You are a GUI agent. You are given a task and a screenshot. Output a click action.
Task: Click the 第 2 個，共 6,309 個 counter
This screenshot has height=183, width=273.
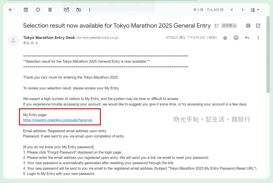[208, 10]
